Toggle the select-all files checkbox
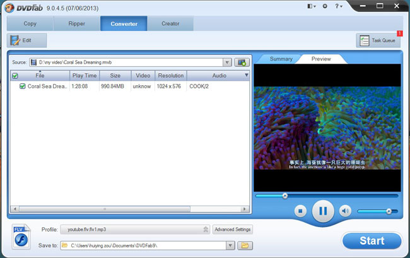The height and width of the screenshot is (258, 410). point(15,76)
